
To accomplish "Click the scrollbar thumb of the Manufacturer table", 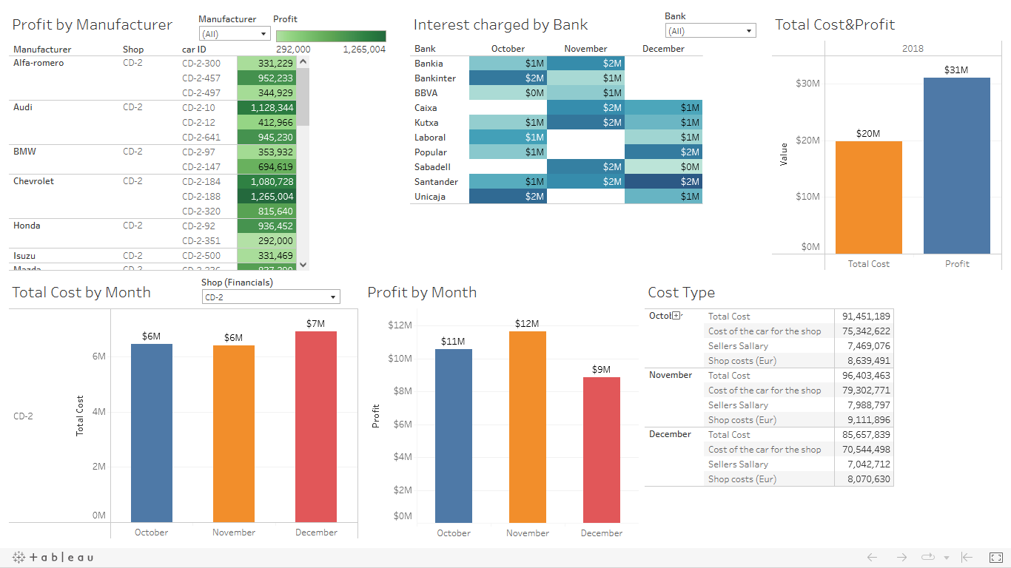I will (x=303, y=97).
